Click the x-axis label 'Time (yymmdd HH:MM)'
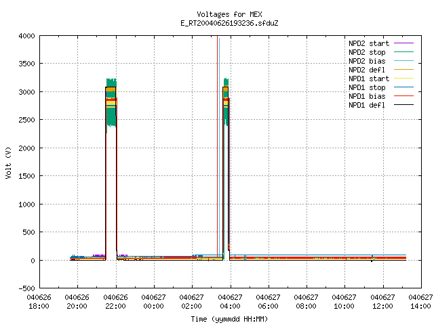 (x=229, y=319)
